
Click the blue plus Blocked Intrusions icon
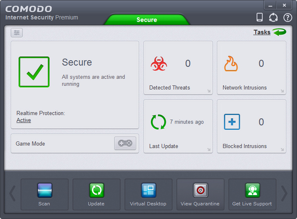point(232,122)
